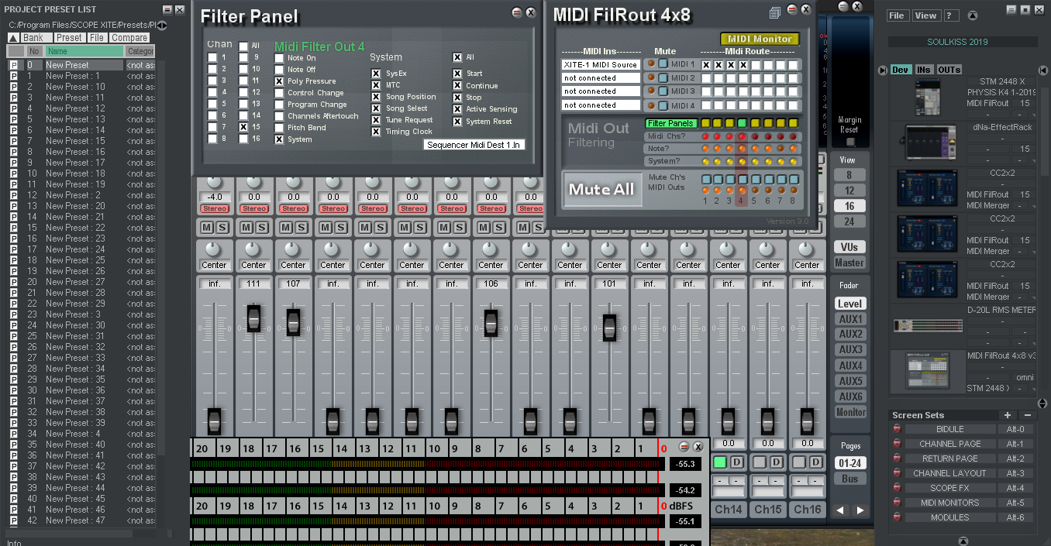The height and width of the screenshot is (546, 1051).
Task: Click the P icon of preset 0
Action: (x=13, y=66)
